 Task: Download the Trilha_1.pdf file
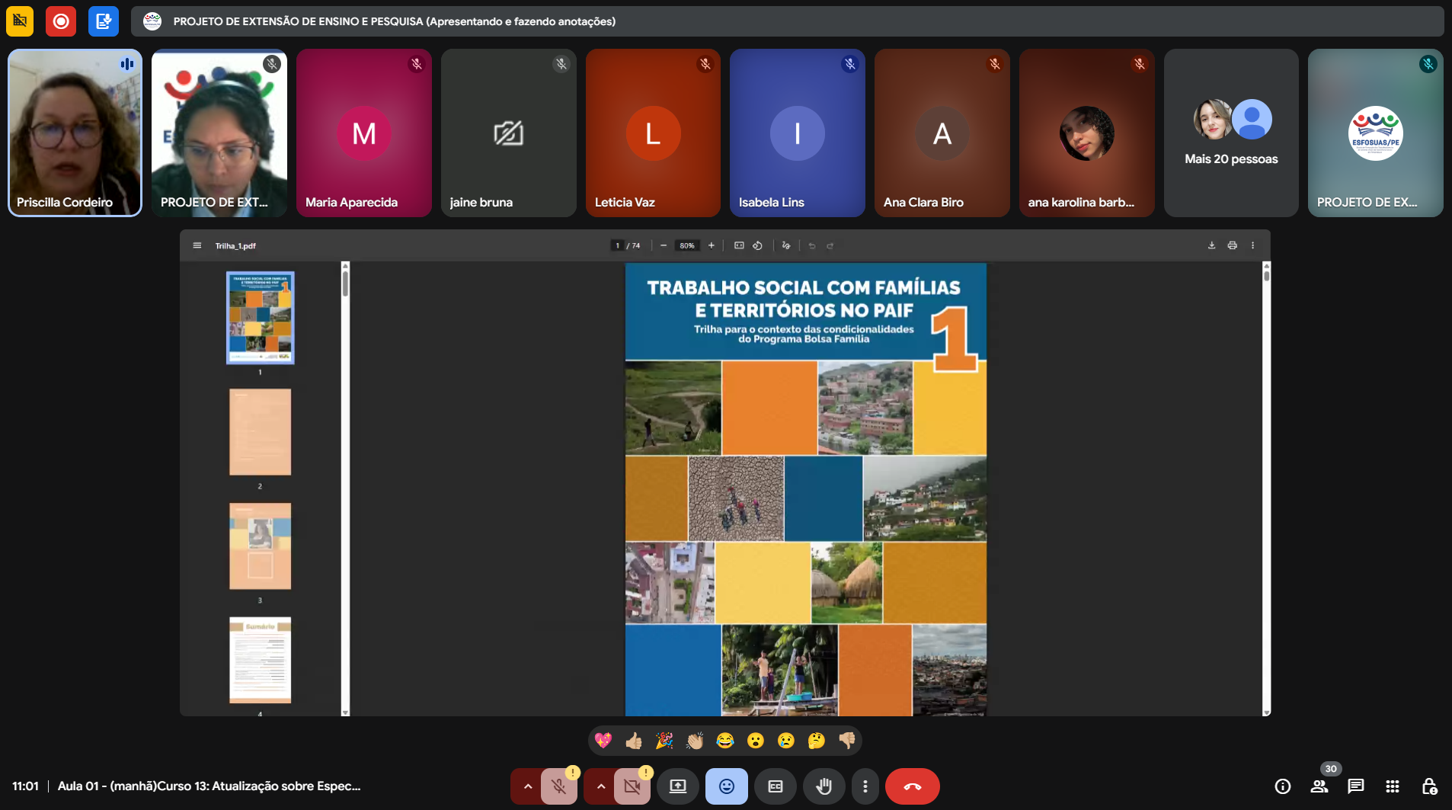pos(1211,245)
